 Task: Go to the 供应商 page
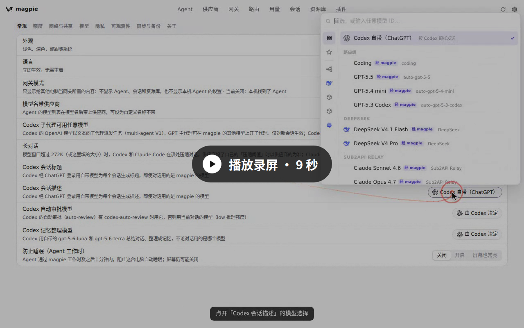click(x=210, y=9)
